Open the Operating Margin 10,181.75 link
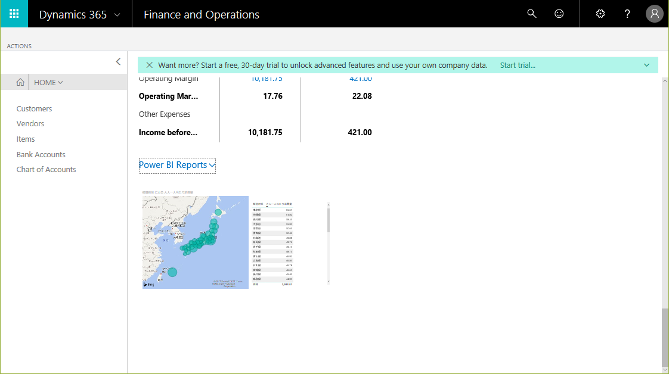 point(267,79)
